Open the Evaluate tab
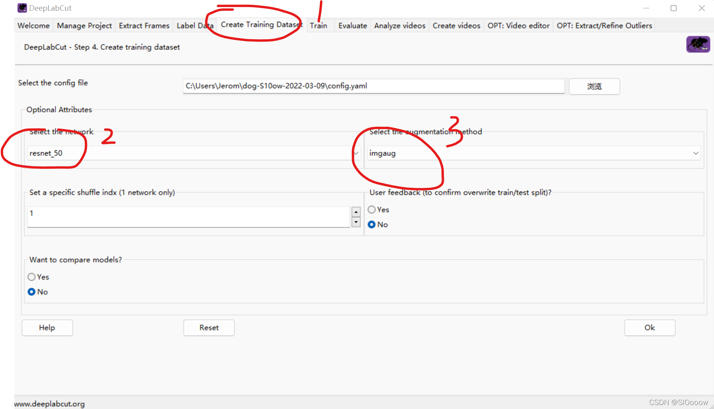The image size is (714, 409). [x=352, y=25]
